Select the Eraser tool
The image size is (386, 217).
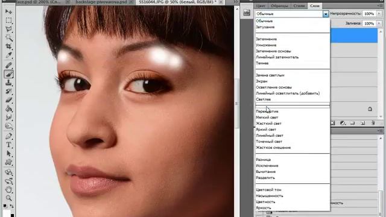(8, 100)
